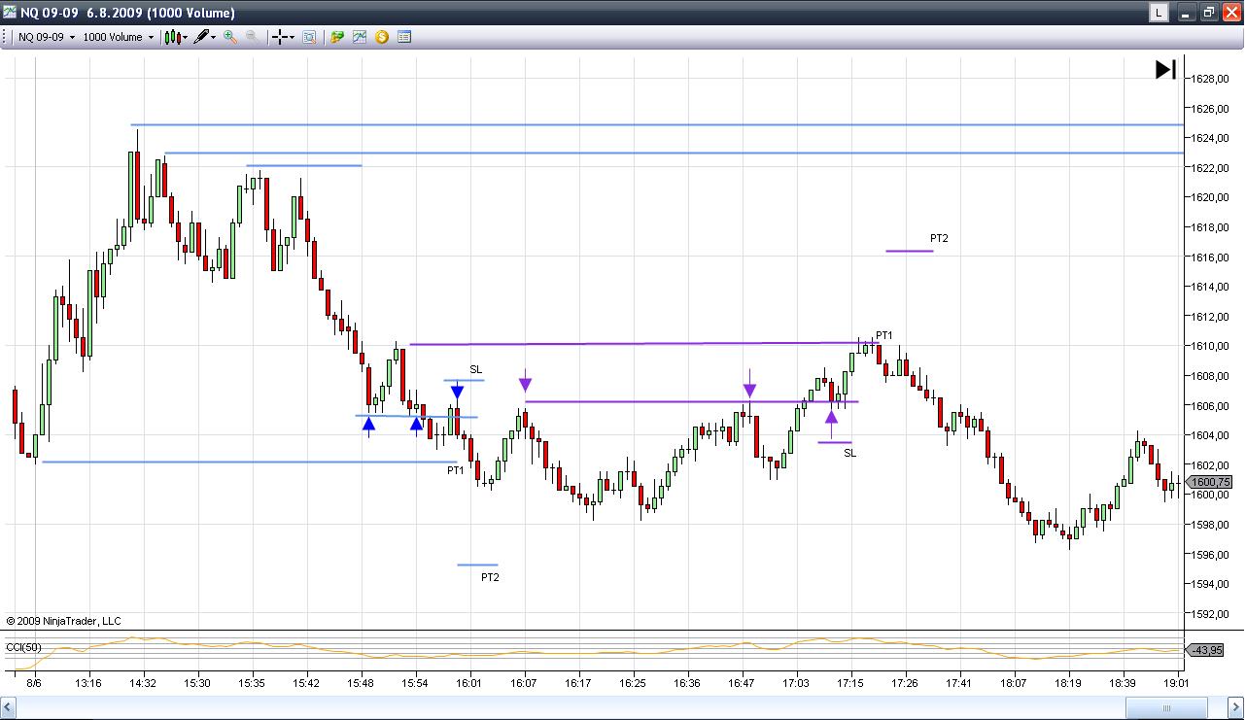Click the L link button in title bar

[x=1159, y=13]
